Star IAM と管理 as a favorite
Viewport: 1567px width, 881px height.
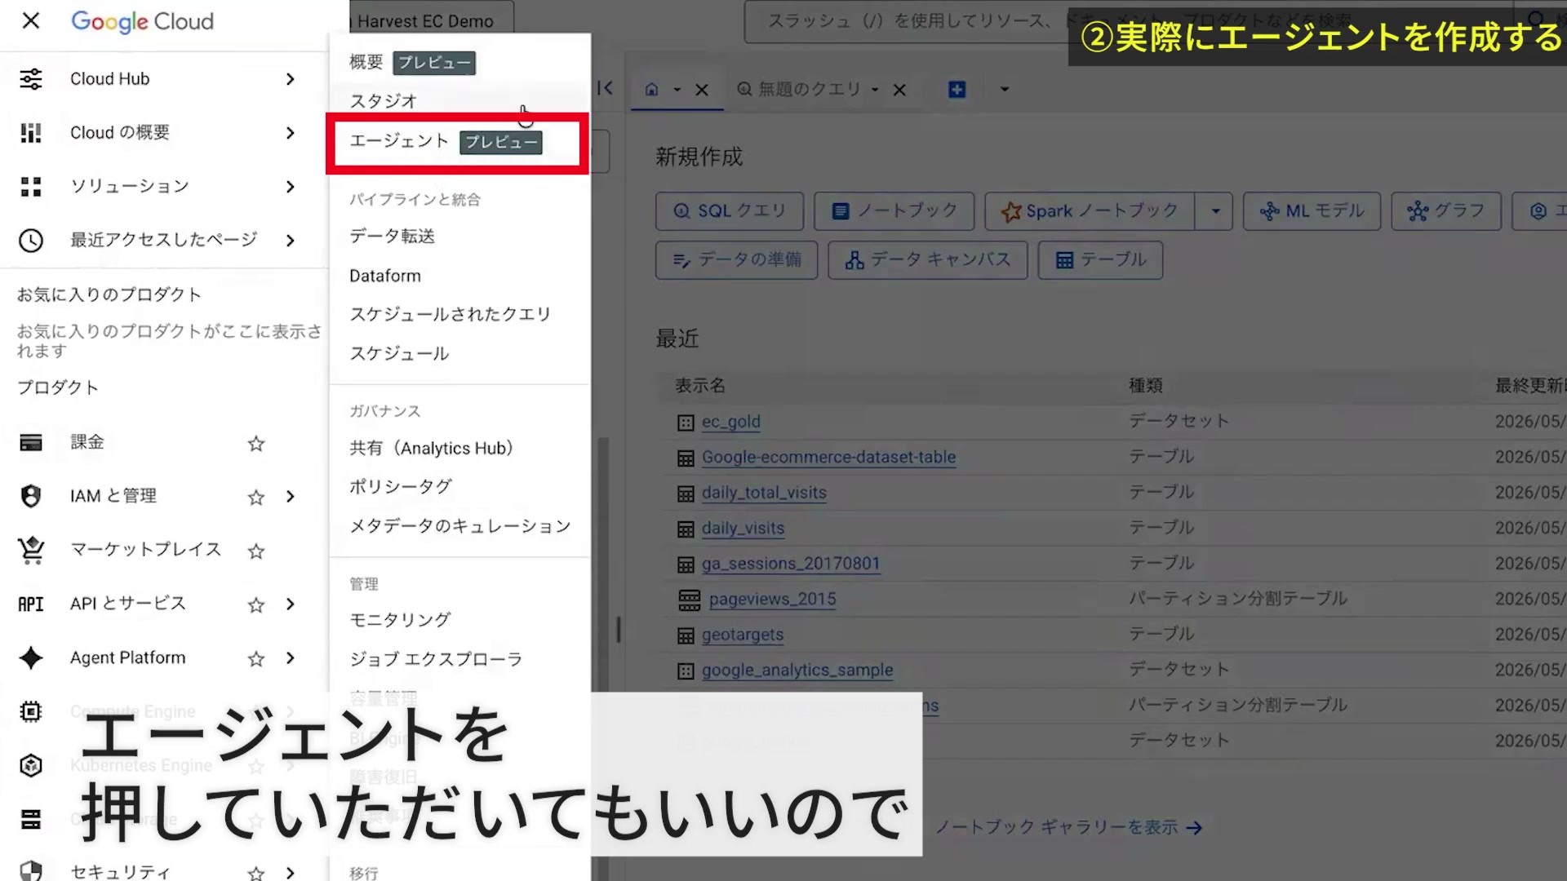[256, 497]
